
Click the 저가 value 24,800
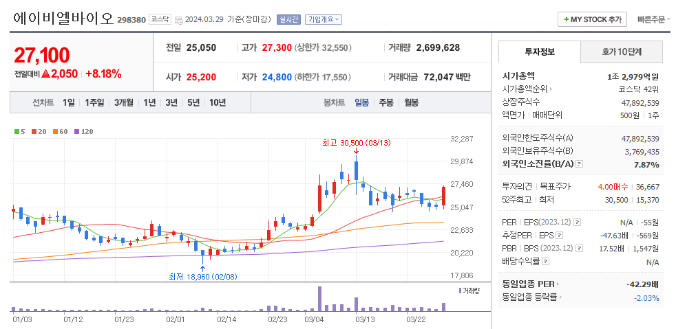coord(277,78)
